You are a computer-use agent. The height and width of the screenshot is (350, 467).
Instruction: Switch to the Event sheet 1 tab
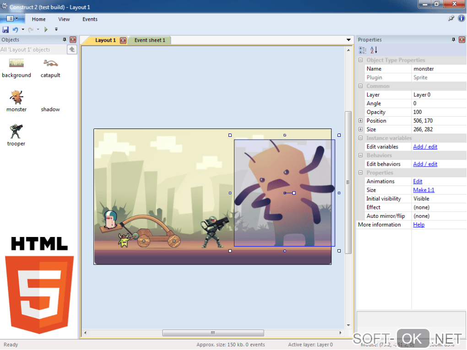150,40
